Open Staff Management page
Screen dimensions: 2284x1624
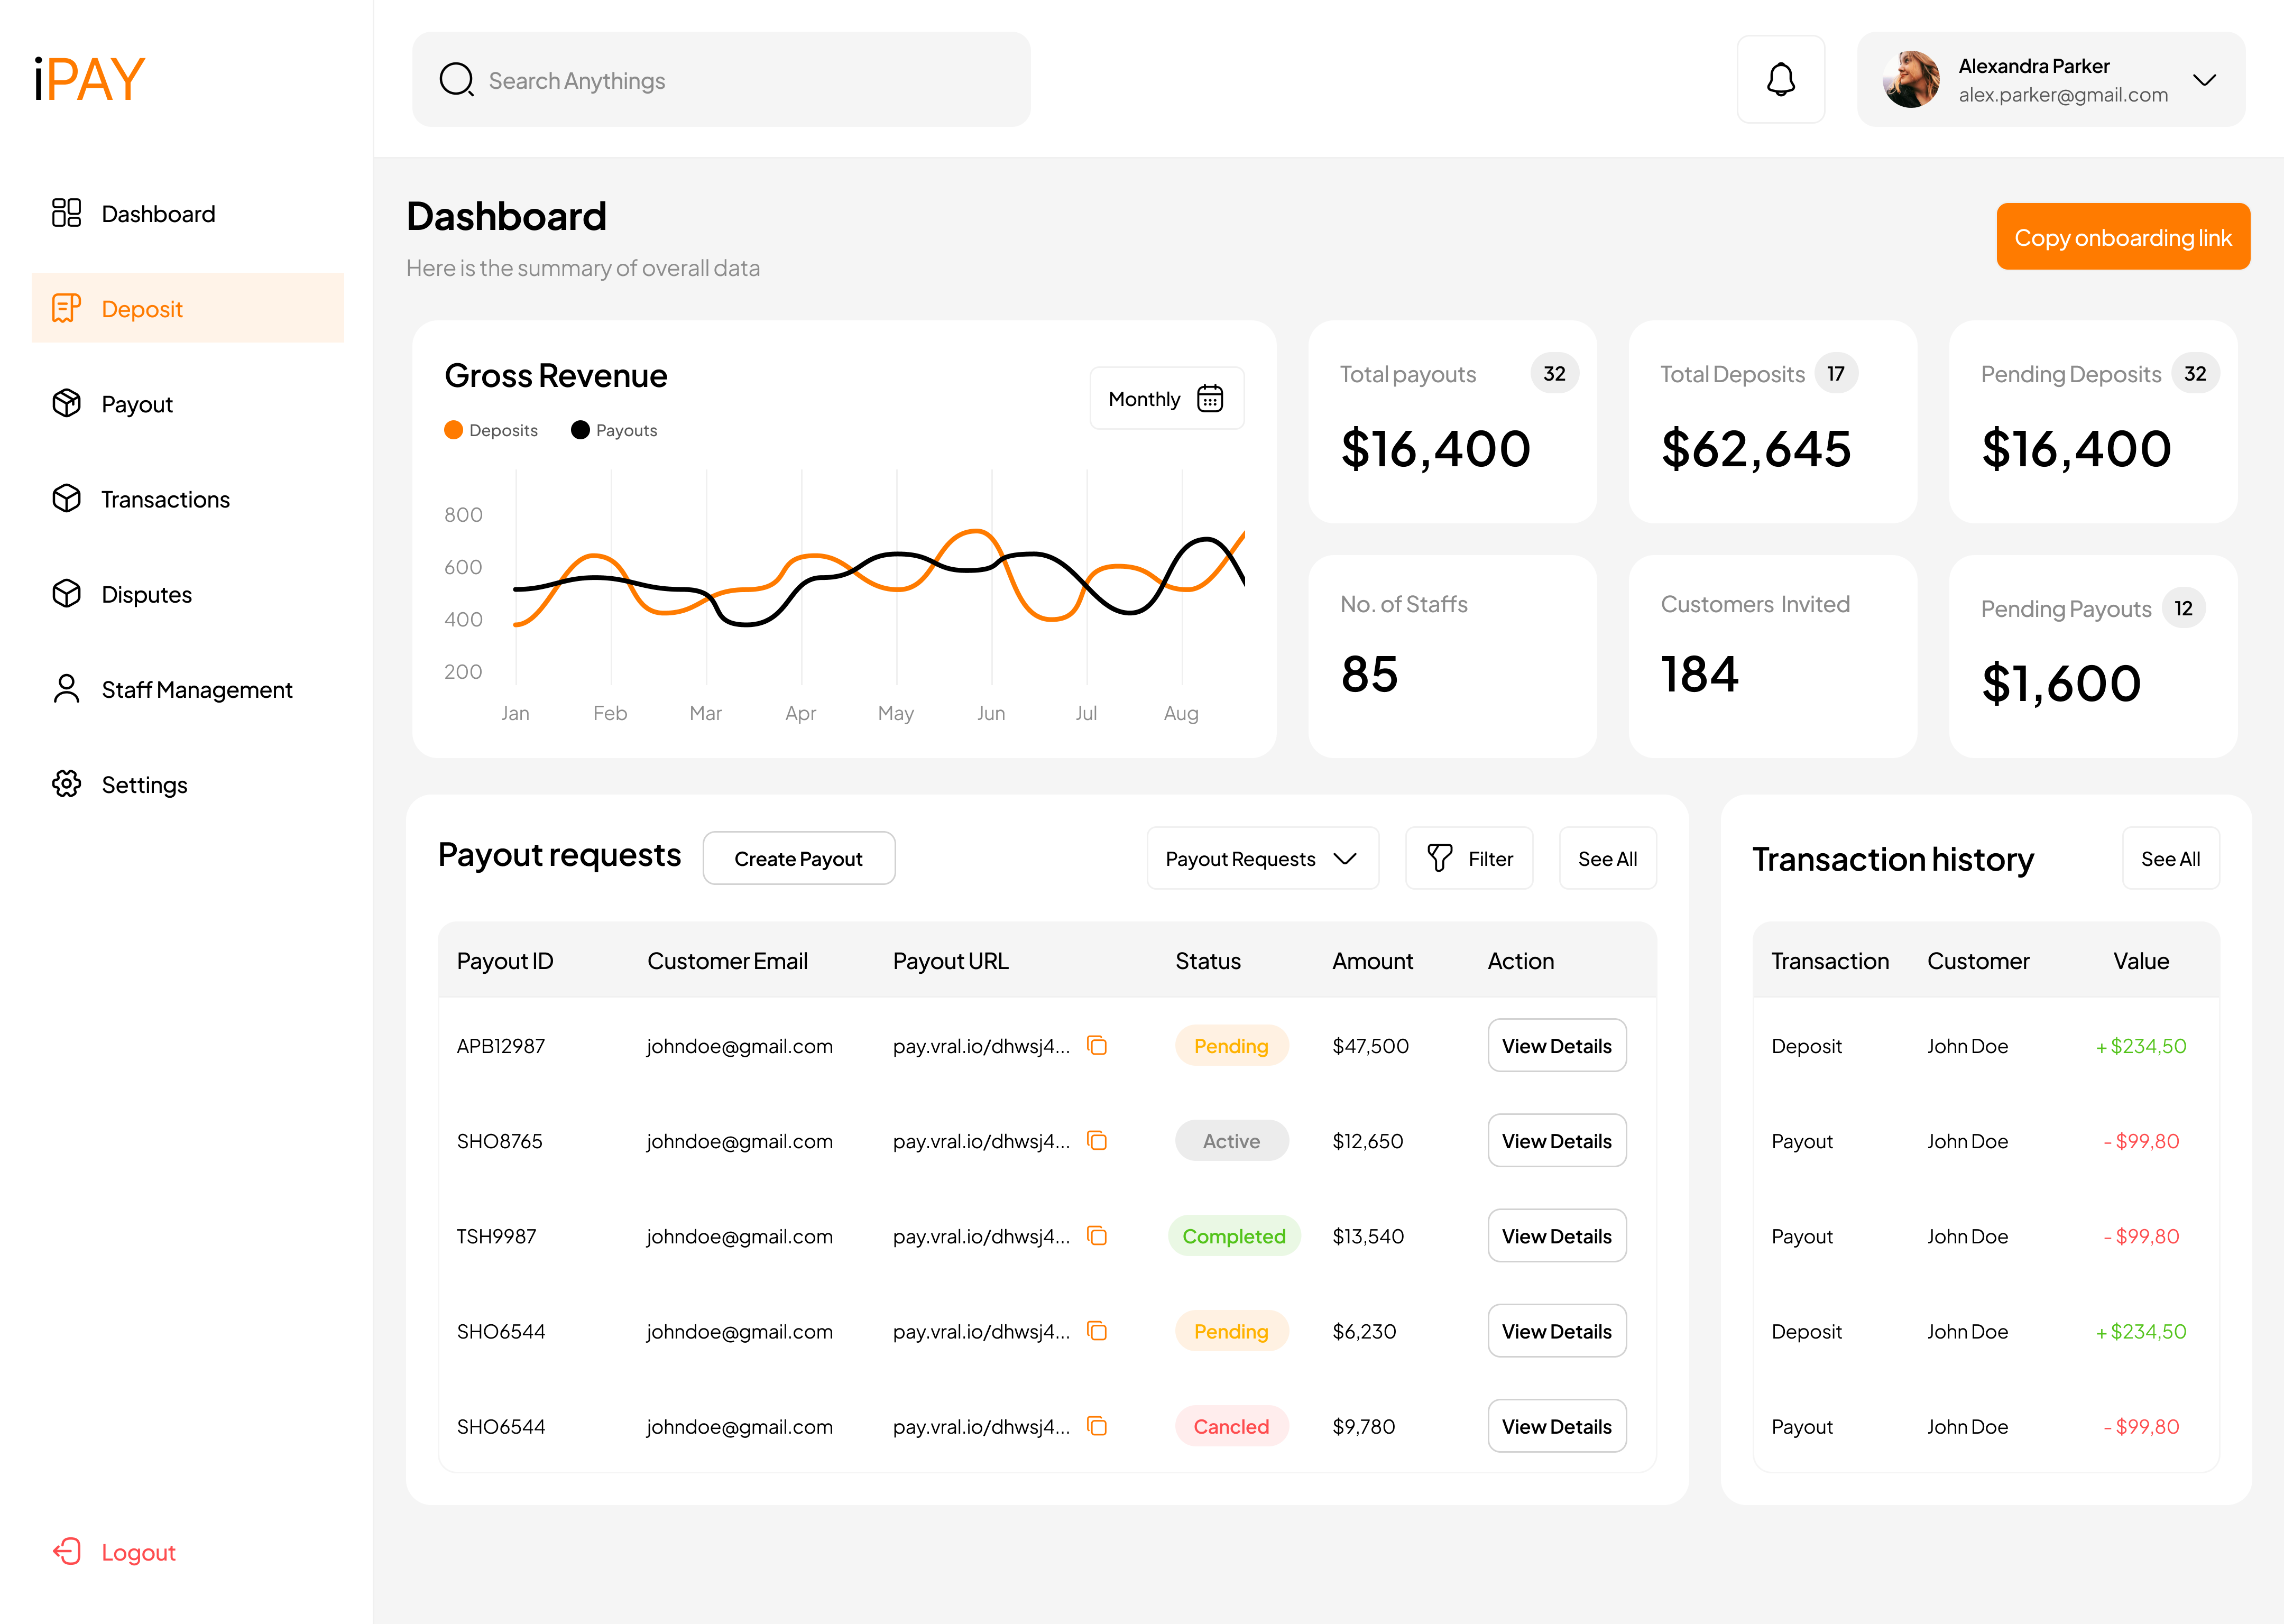pos(197,689)
